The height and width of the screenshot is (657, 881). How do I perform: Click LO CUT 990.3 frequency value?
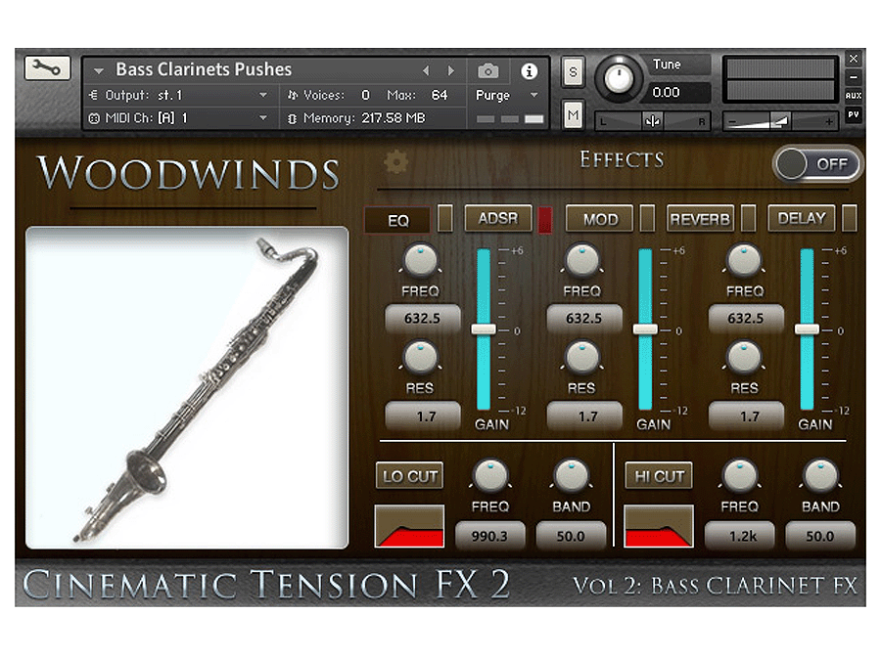click(490, 536)
